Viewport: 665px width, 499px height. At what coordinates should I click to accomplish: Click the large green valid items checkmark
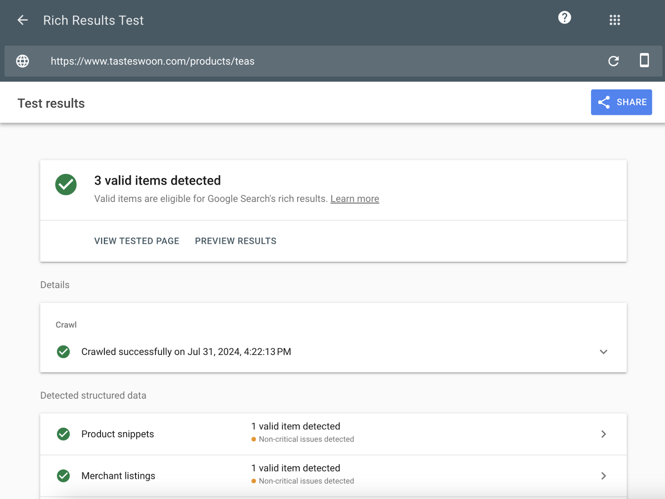(66, 184)
